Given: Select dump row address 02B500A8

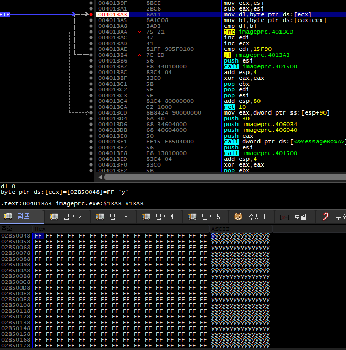Looking at the screenshot, I should pos(16,271).
